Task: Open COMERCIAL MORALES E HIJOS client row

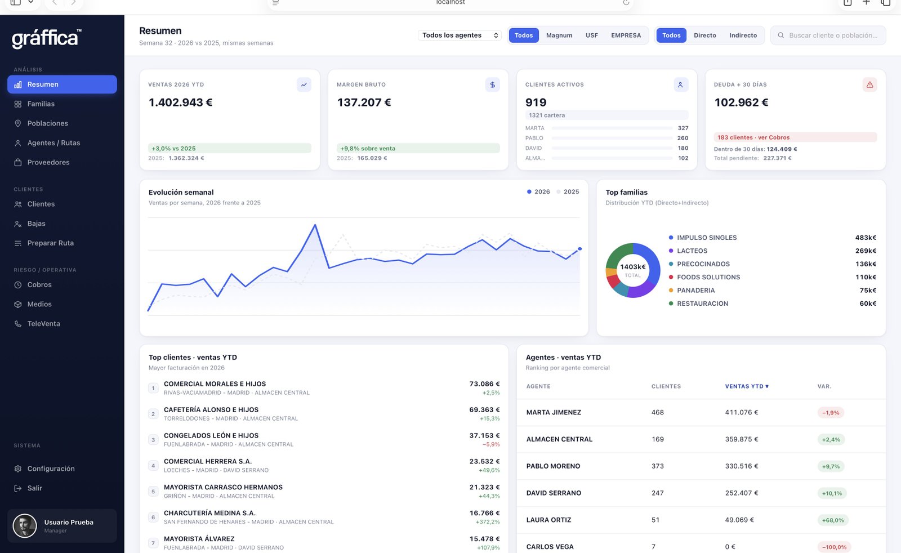Action: (324, 388)
